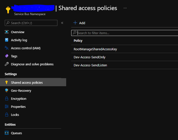Screen dimensions: 178x140
Task: Click the Access control (IAM) people icon
Action: coord(7,48)
